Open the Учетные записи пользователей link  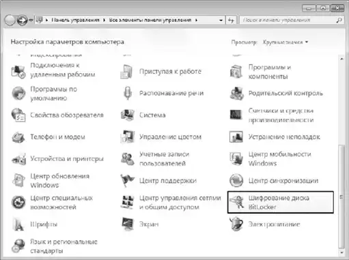click(164, 159)
